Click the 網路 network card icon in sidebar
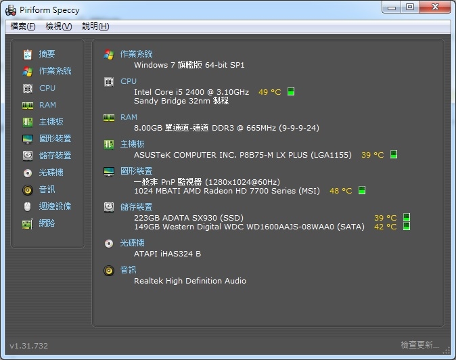The image size is (456, 360). pos(28,224)
